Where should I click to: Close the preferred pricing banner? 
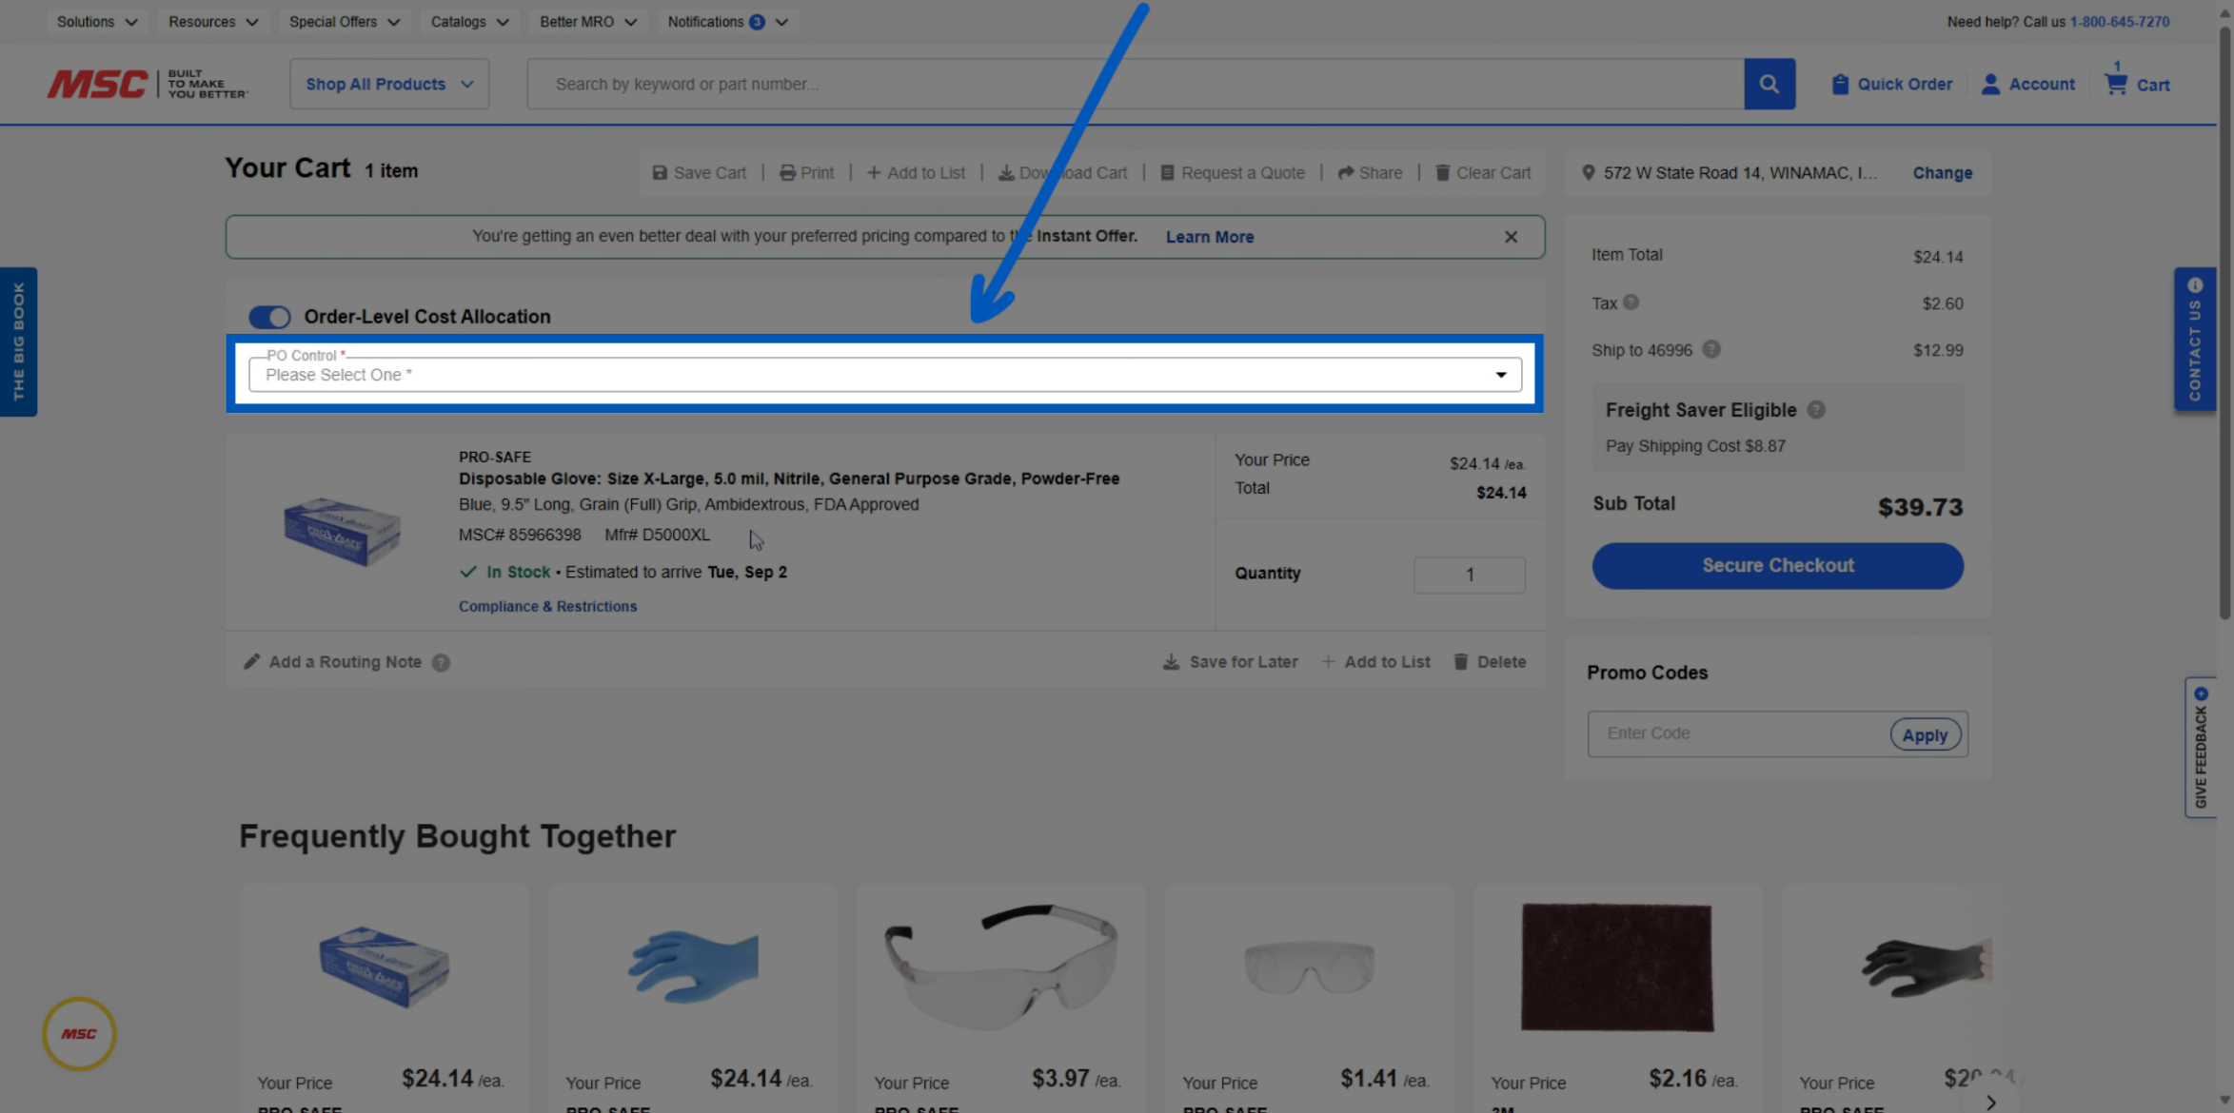pyautogui.click(x=1511, y=237)
